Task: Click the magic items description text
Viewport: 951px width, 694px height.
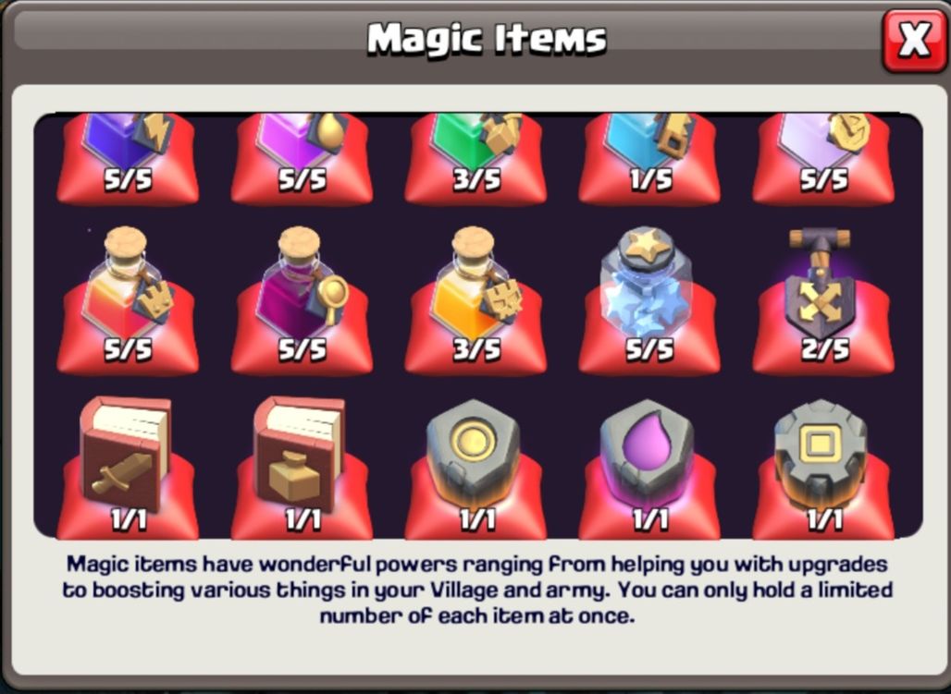Action: (x=476, y=590)
